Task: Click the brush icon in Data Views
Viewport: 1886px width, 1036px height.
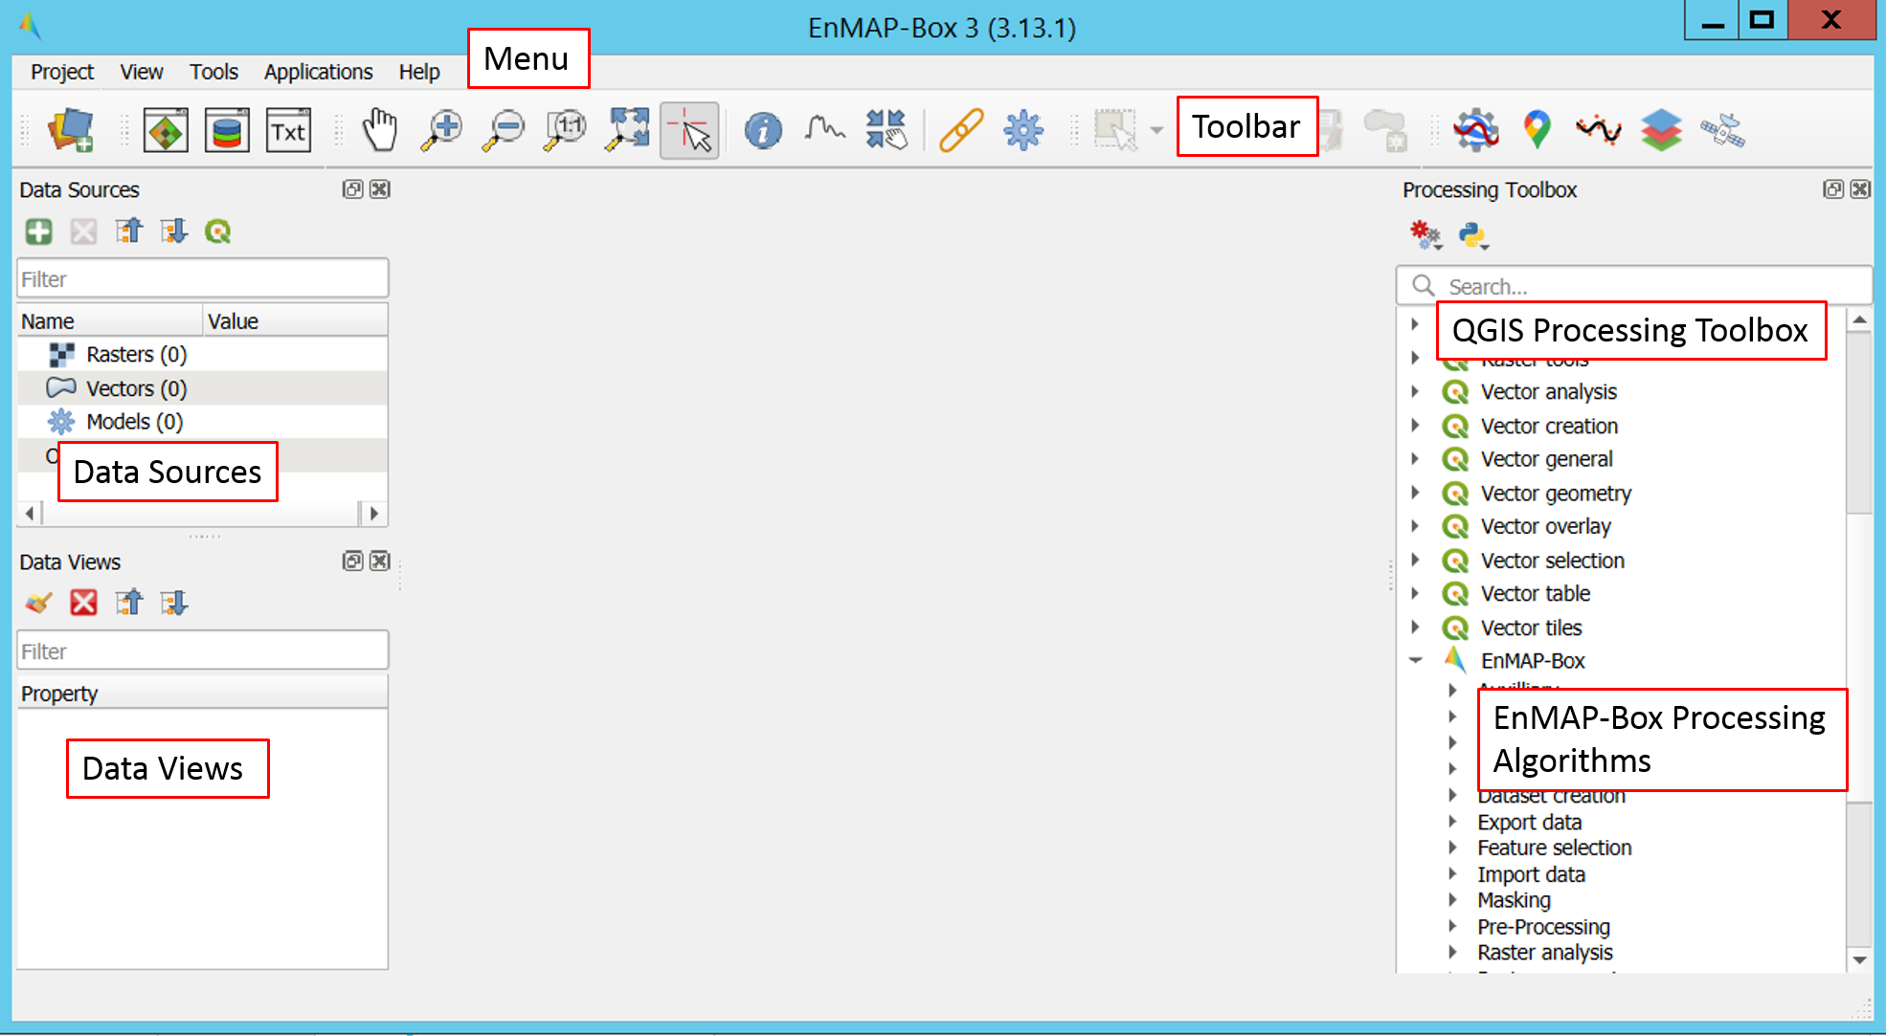Action: [39, 603]
